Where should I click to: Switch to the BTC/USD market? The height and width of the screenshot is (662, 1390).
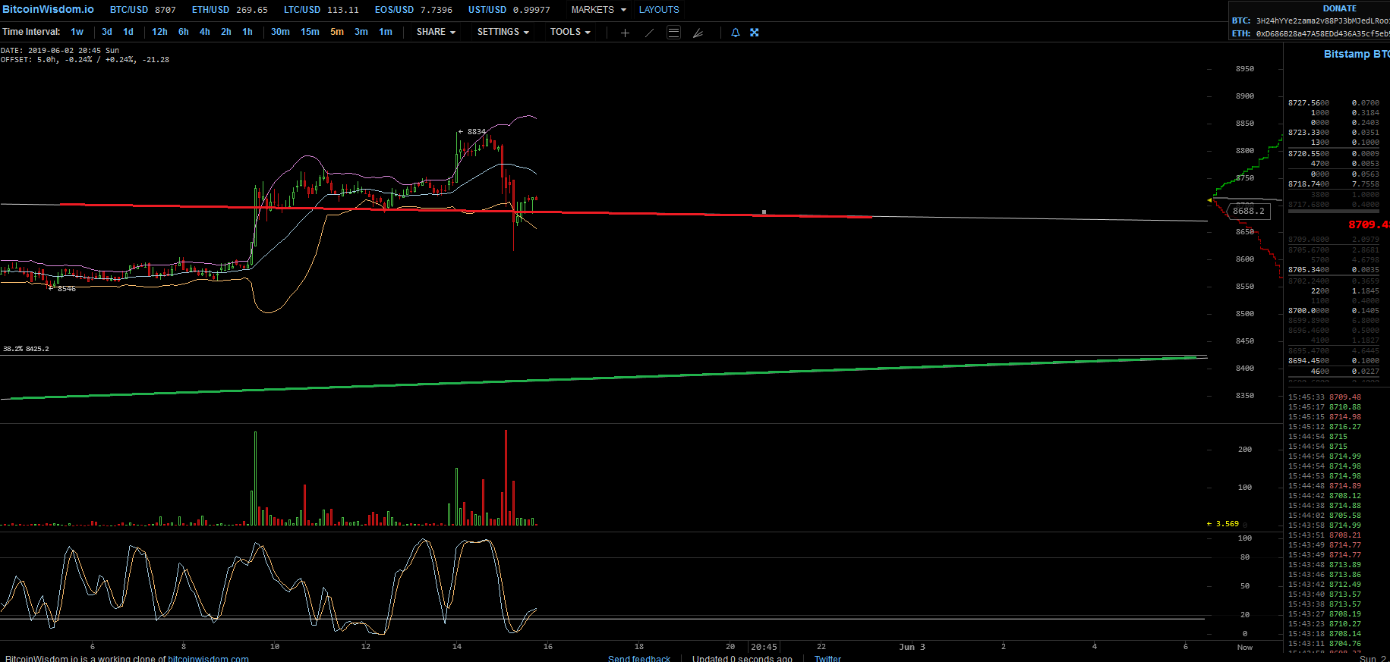click(x=143, y=10)
